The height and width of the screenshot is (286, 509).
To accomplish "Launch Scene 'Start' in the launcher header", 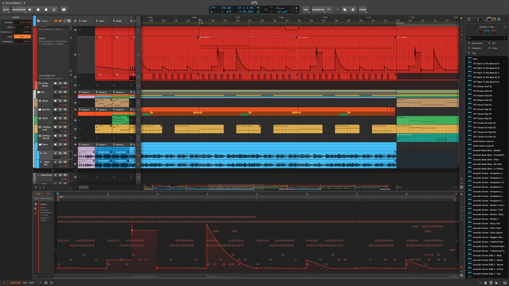I will pyautogui.click(x=87, y=21).
